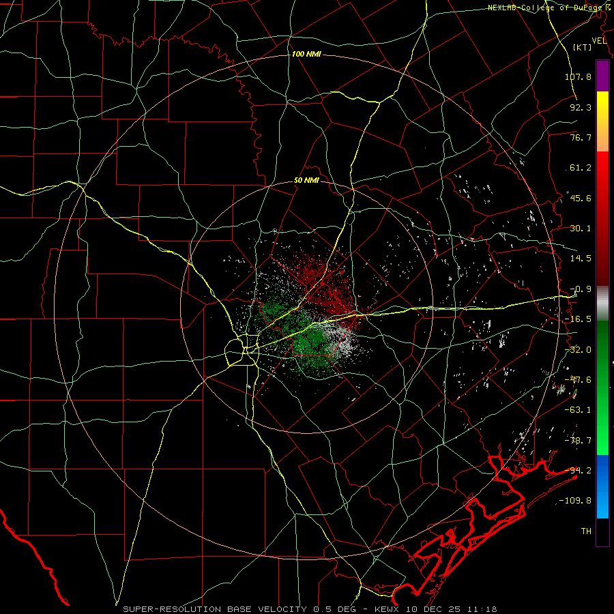Pick the red segment of the color bar
The image size is (614, 614).
[602, 218]
